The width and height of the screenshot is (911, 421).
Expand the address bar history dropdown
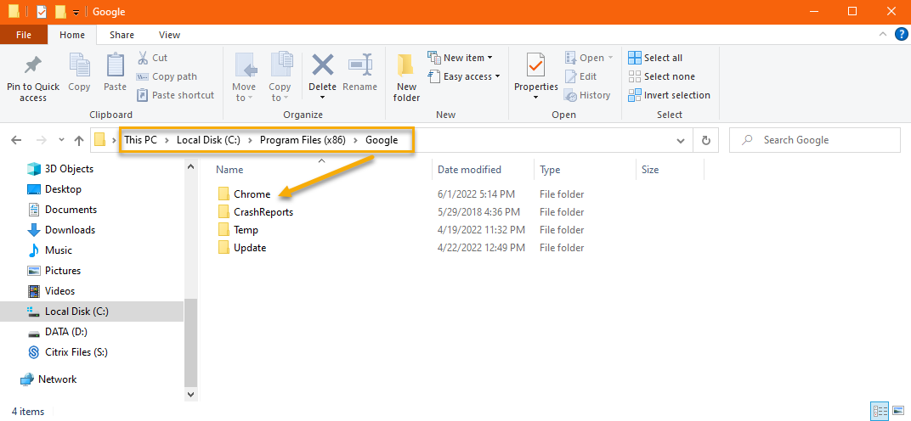(681, 141)
